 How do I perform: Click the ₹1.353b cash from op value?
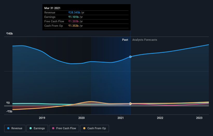point(73,26)
